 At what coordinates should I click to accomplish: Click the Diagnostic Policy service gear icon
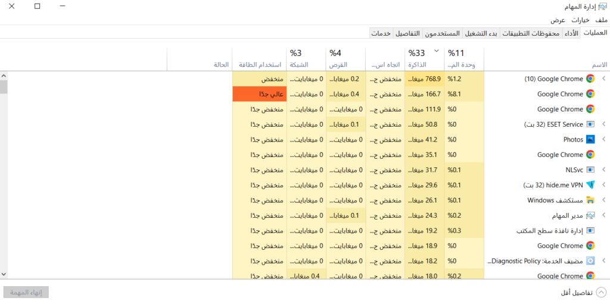coord(590,261)
